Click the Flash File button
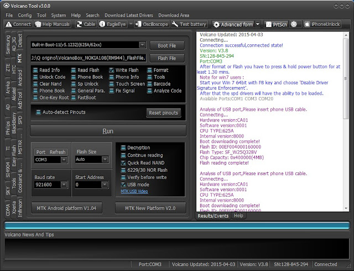354x271 pixels. pos(166,58)
